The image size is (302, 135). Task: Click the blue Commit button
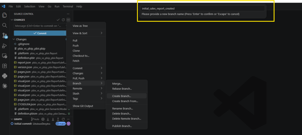coord(40,33)
